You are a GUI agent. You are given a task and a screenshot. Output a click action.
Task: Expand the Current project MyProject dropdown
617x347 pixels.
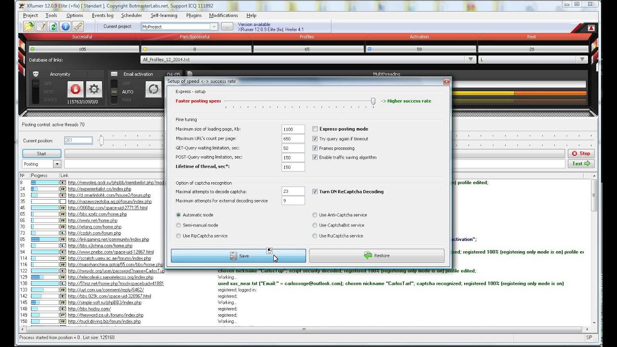point(214,27)
